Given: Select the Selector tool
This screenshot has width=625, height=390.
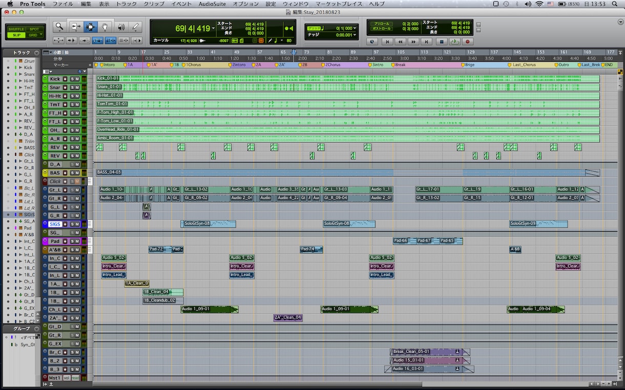Looking at the screenshot, I should tap(91, 27).
